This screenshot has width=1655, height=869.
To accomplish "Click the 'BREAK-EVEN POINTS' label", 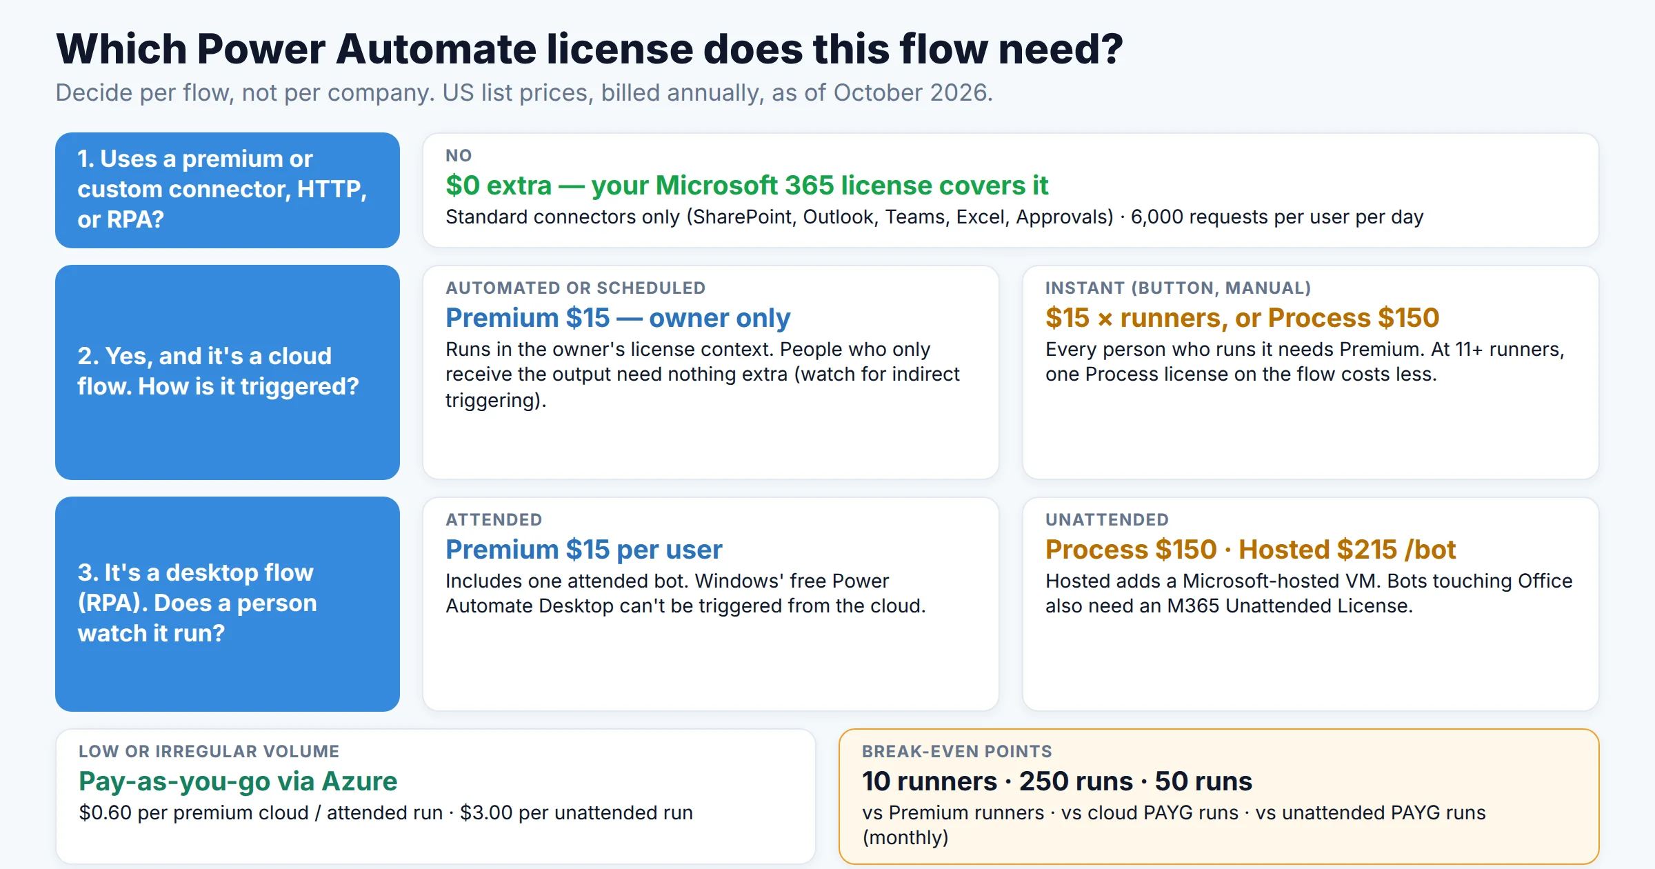I will point(957,752).
